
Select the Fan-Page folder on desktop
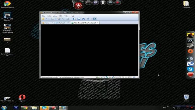(x=186, y=4)
